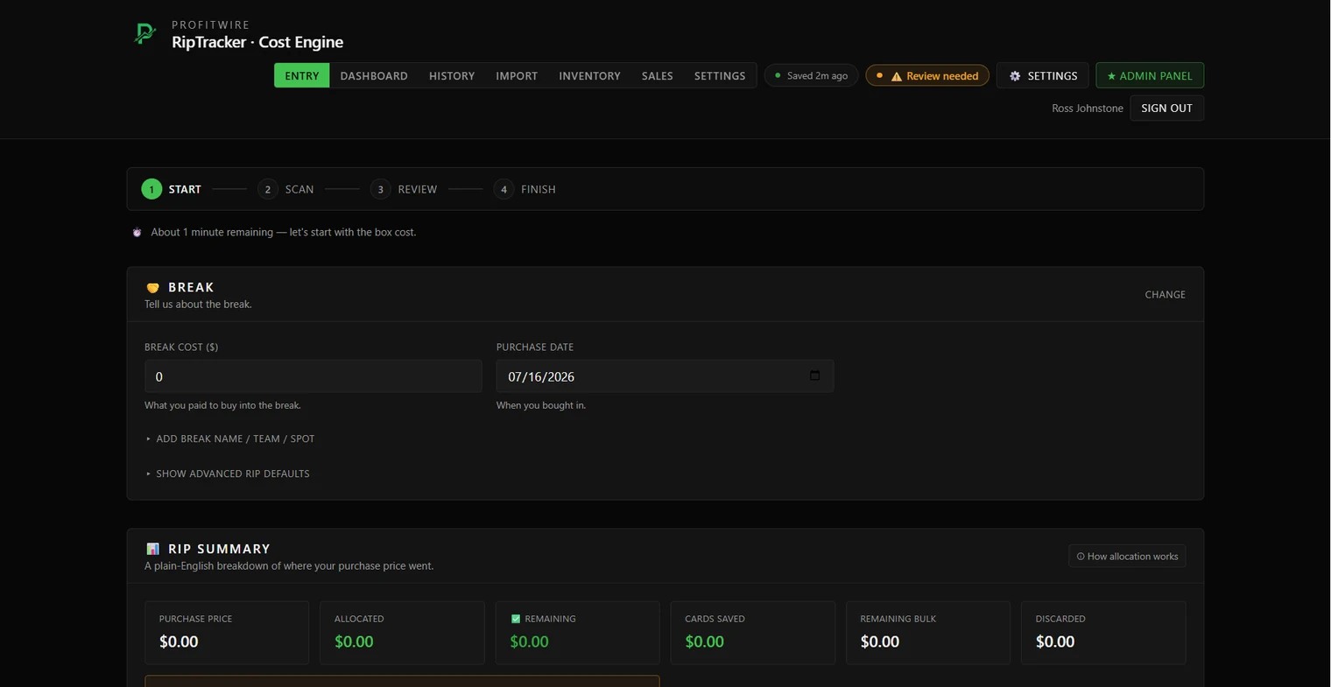Select step 2 Scan in wizard
This screenshot has height=687, width=1331.
[x=285, y=189]
